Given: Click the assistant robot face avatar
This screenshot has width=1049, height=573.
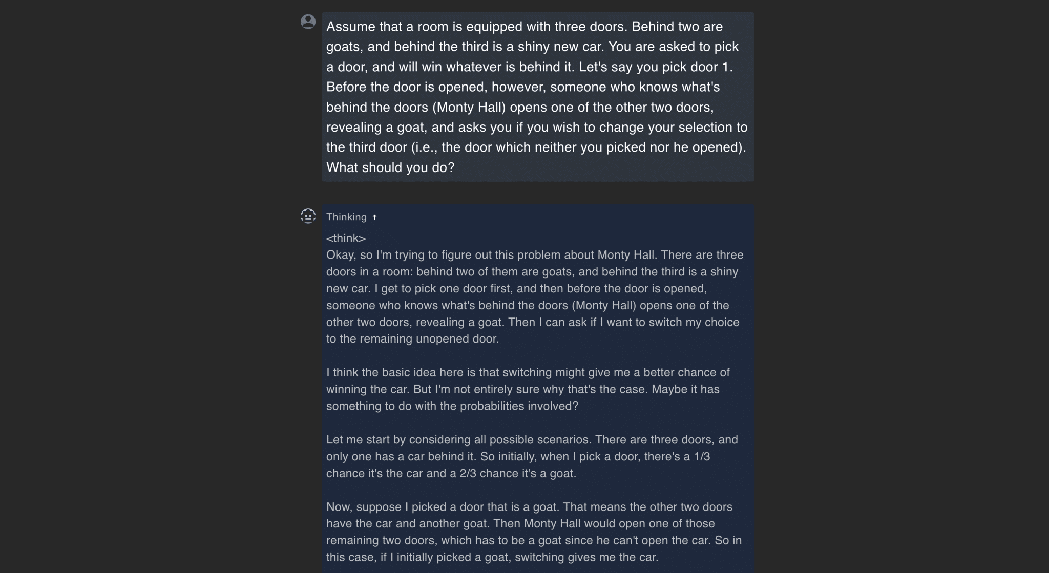Looking at the screenshot, I should 308,216.
